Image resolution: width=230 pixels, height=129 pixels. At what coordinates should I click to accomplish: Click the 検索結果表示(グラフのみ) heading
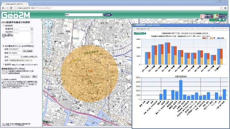click(13, 69)
